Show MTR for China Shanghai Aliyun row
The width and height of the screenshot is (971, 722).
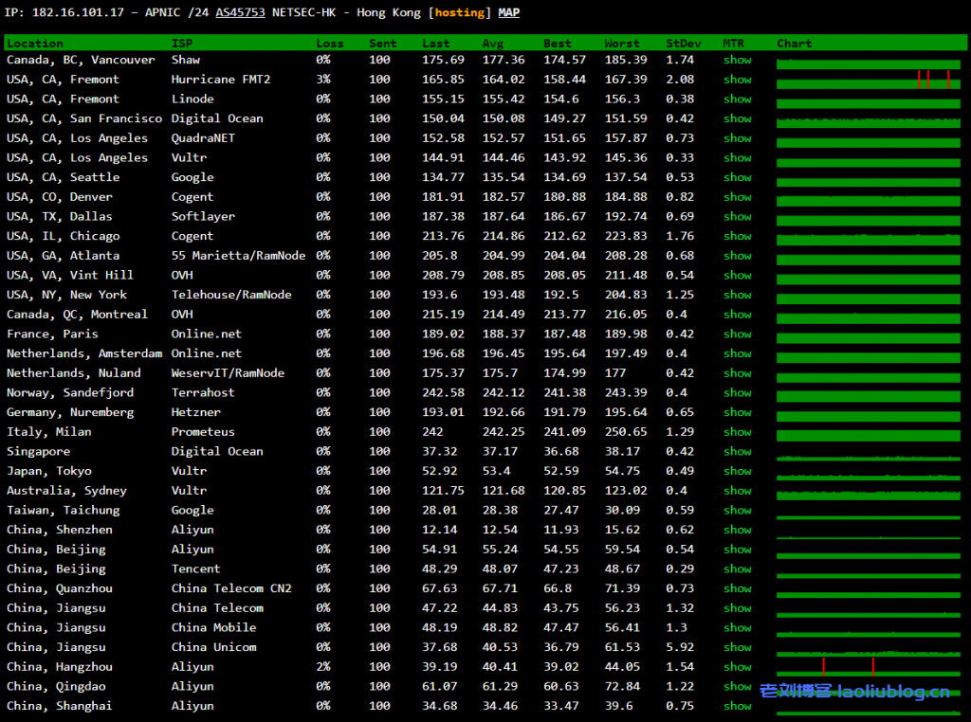click(737, 706)
